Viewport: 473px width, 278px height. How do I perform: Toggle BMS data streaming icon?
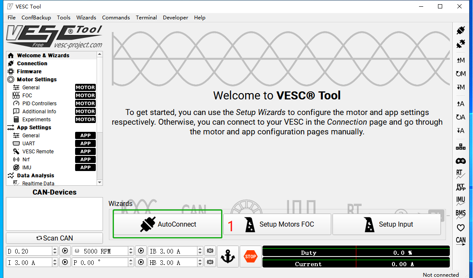461,214
